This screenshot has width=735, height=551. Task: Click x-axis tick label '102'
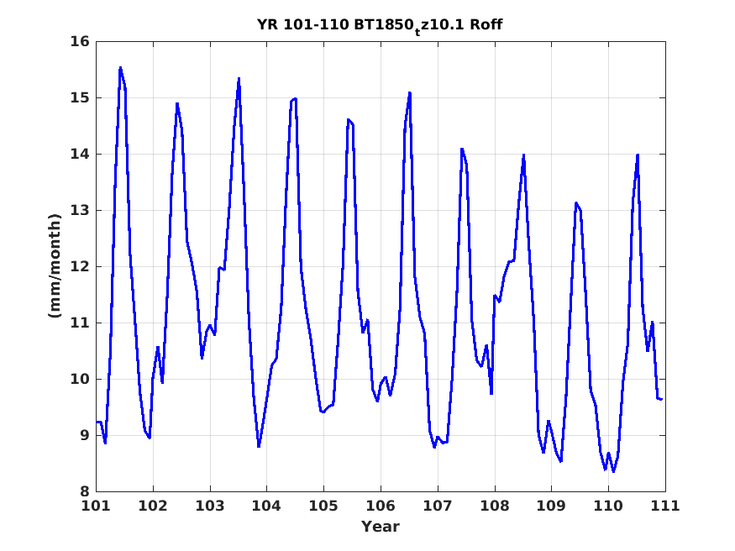click(153, 506)
